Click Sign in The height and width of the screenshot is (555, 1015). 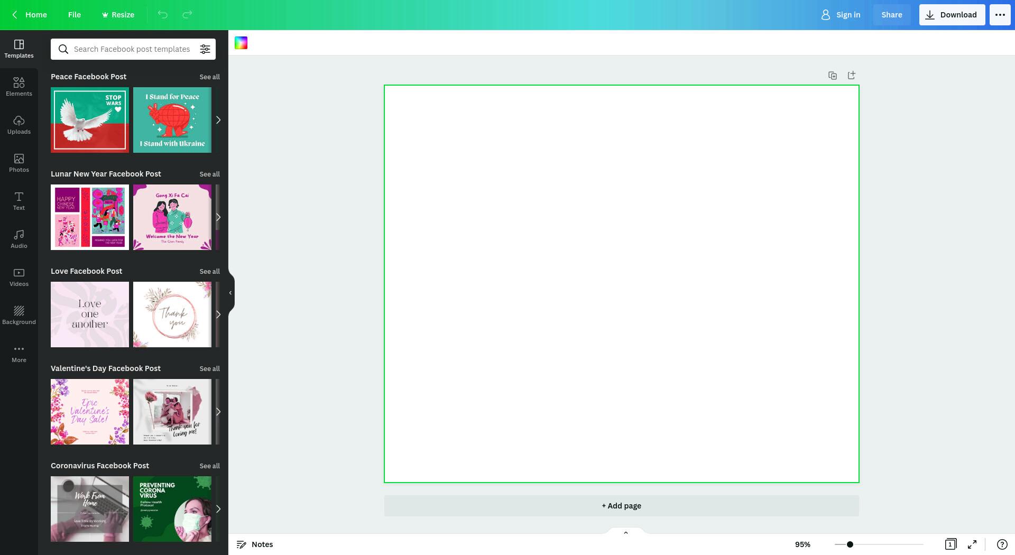[x=841, y=15]
